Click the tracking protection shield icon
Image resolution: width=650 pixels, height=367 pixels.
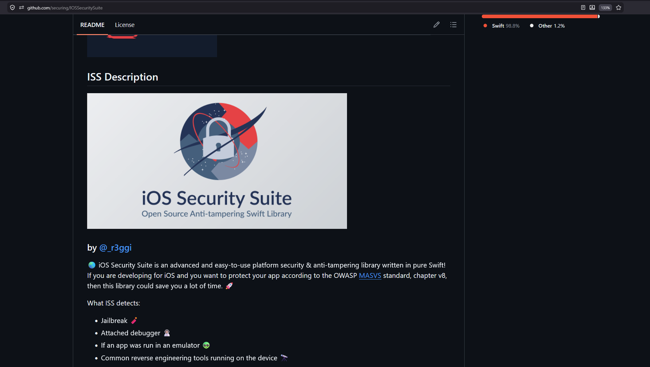tap(12, 8)
